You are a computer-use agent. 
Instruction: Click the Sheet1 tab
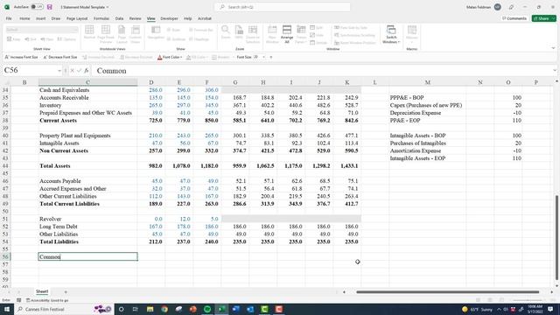click(42, 291)
